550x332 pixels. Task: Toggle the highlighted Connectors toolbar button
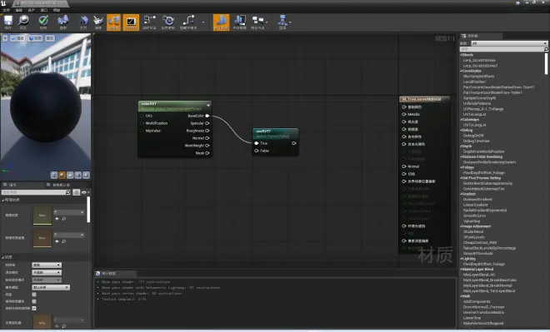(x=113, y=22)
